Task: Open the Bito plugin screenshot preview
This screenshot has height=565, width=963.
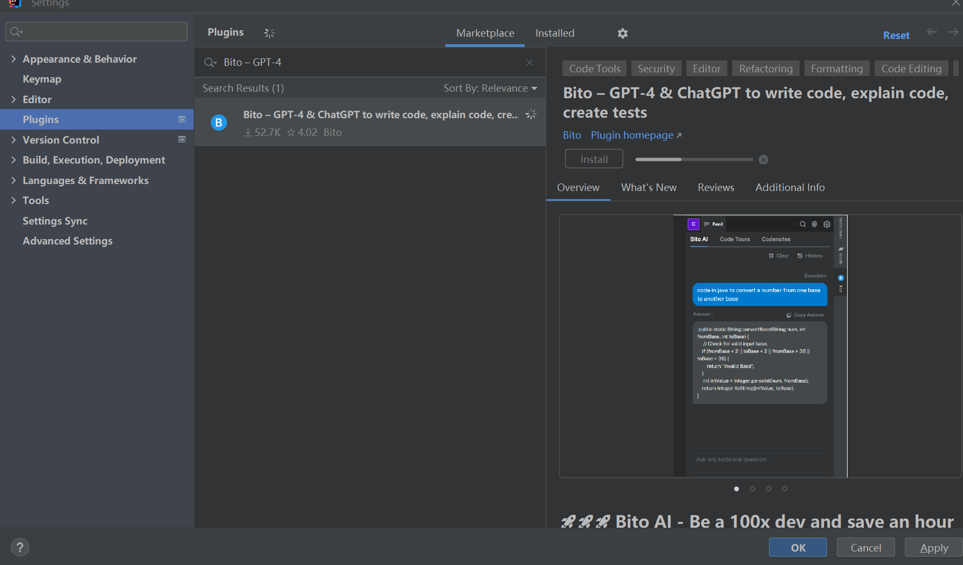Action: (760, 346)
